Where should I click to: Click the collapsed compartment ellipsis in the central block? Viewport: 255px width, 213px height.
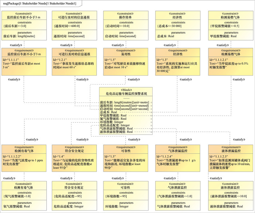click(x=126, y=98)
